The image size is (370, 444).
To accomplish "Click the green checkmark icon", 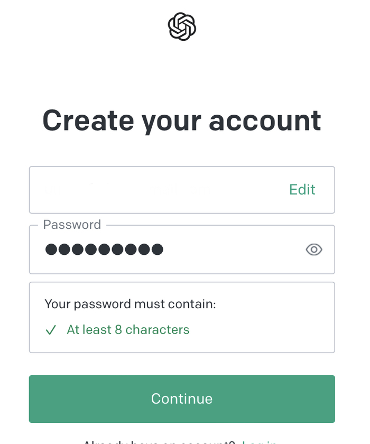I will click(x=51, y=330).
